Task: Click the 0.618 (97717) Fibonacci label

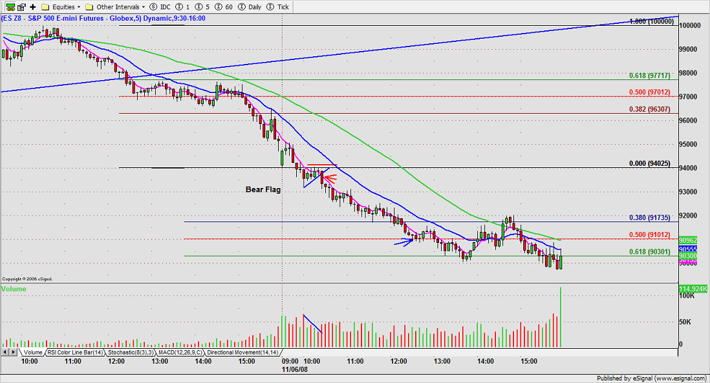Action: [650, 76]
